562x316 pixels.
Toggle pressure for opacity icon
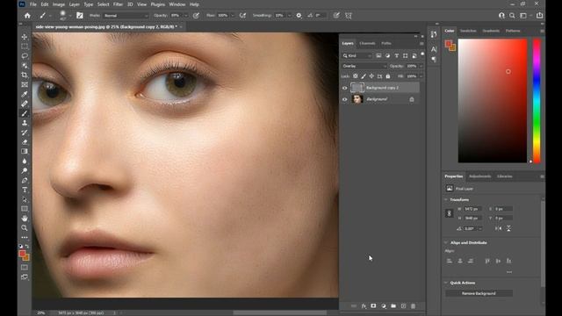click(196, 16)
